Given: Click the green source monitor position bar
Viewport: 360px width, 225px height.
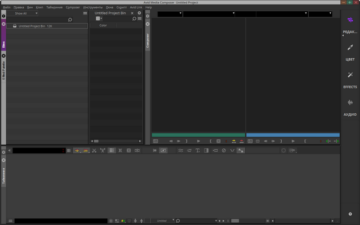Looking at the screenshot, I should click(199, 135).
